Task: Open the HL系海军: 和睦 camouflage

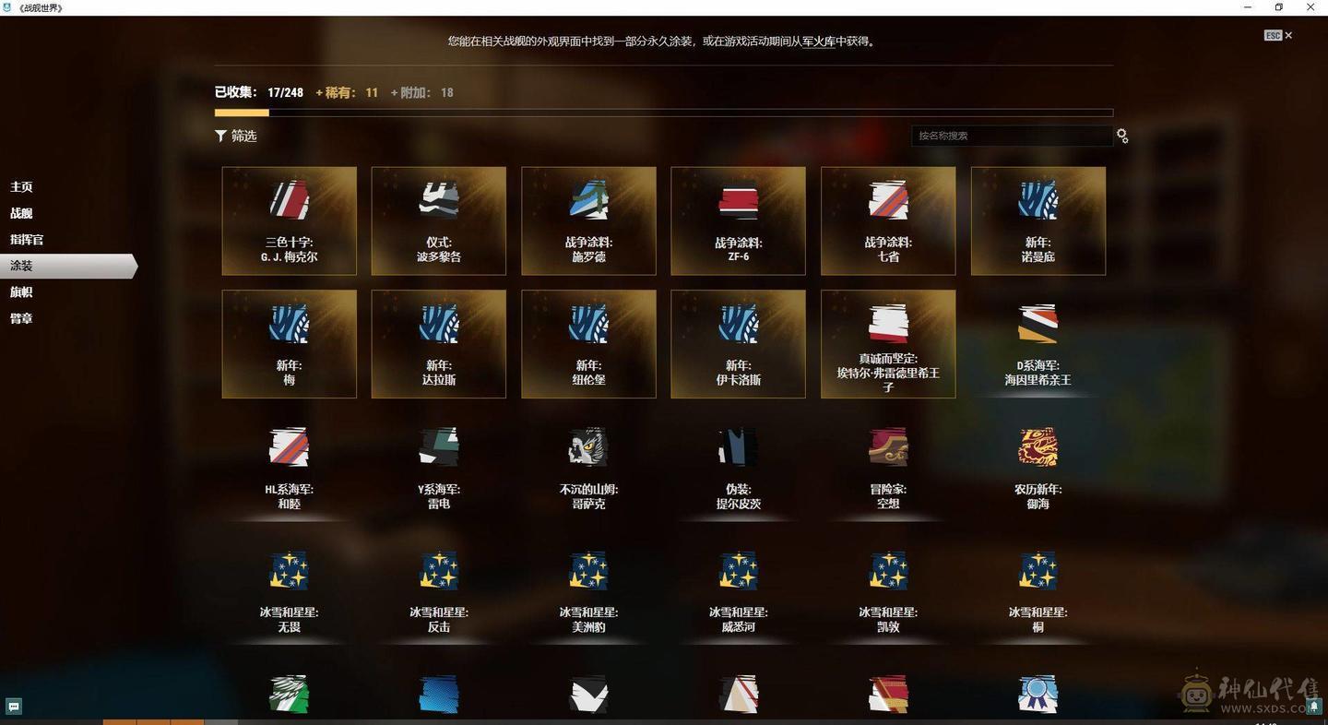Action: (289, 468)
